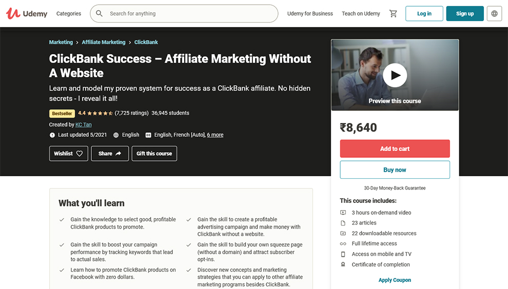Click checkmark beside Facebook zero dollars item
508x289 pixels.
coord(62,270)
